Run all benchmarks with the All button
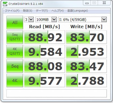Image resolution: width=113 pixels, height=103 pixels. coord(15,23)
